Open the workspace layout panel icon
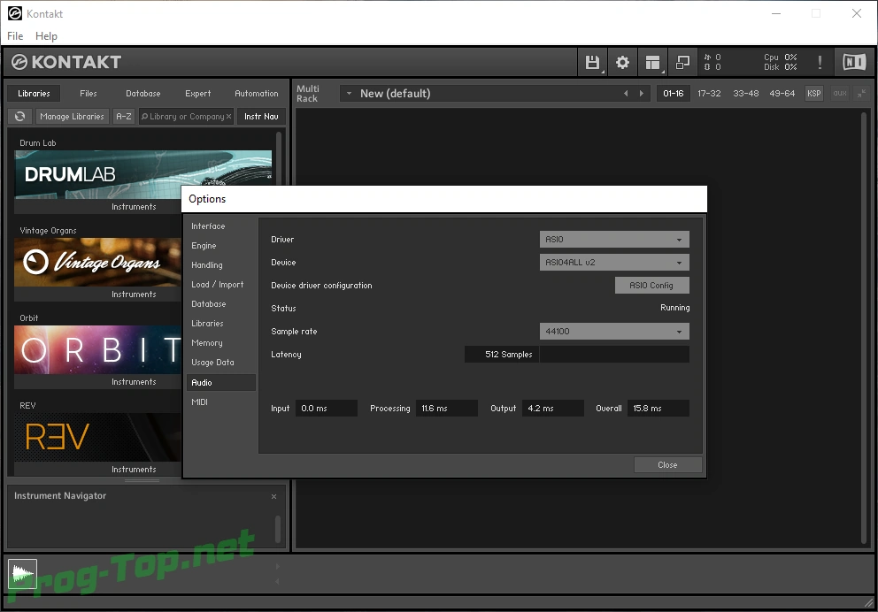 pyautogui.click(x=652, y=62)
